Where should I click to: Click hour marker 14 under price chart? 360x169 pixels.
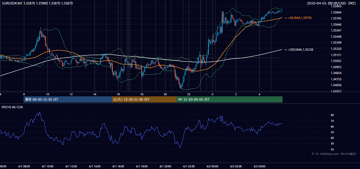[x=95, y=94]
